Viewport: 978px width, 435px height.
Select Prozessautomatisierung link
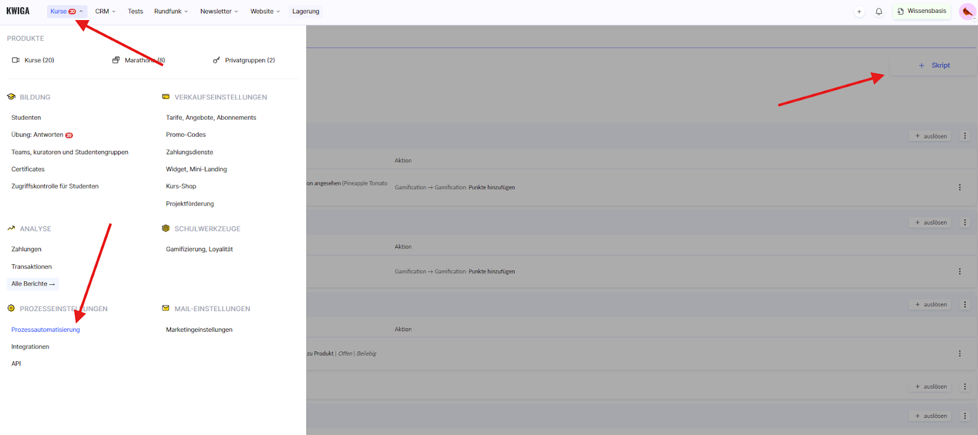click(46, 329)
